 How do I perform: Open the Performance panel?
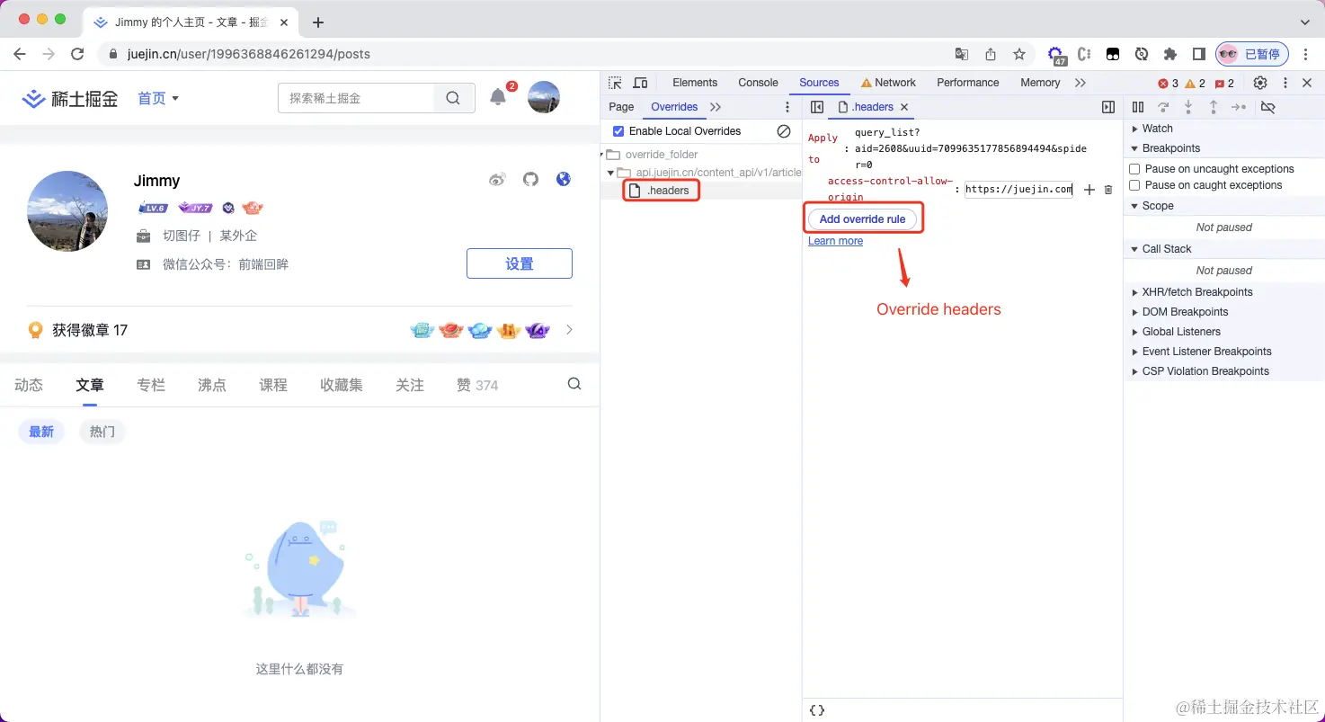(967, 83)
